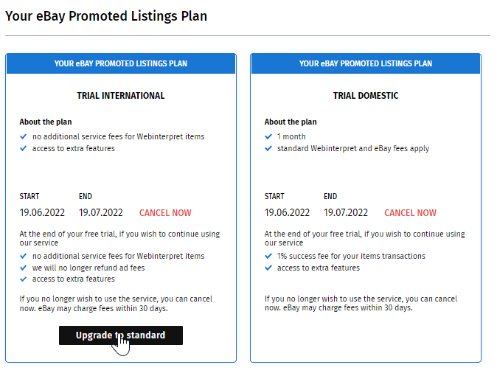Select the Trial Domestic plan title
This screenshot has width=497, height=376.
(x=366, y=95)
